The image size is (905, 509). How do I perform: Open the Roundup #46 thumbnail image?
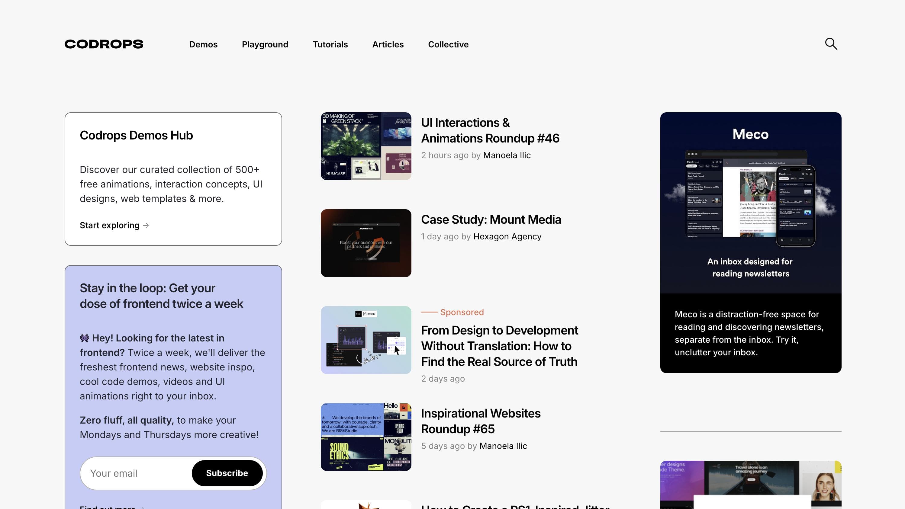(366, 146)
